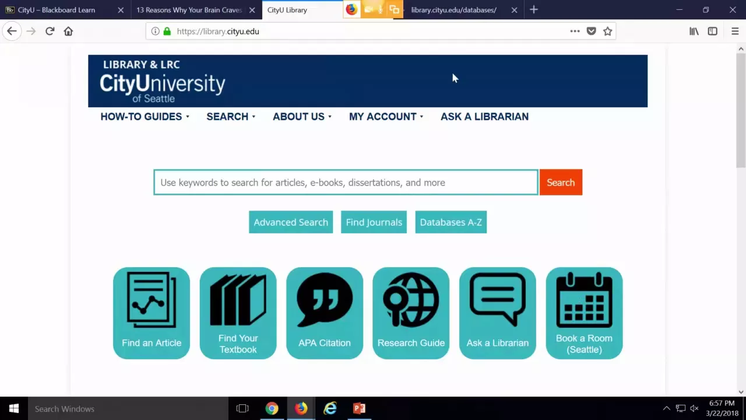Open the Book a Room (Seattle) tile
The height and width of the screenshot is (420, 746).
pyautogui.click(x=584, y=313)
